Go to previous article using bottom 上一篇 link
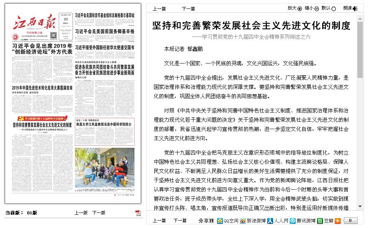368x228 pixels. tap(159, 221)
